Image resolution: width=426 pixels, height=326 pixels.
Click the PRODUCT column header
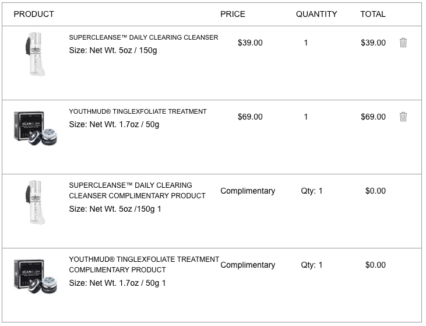[34, 14]
